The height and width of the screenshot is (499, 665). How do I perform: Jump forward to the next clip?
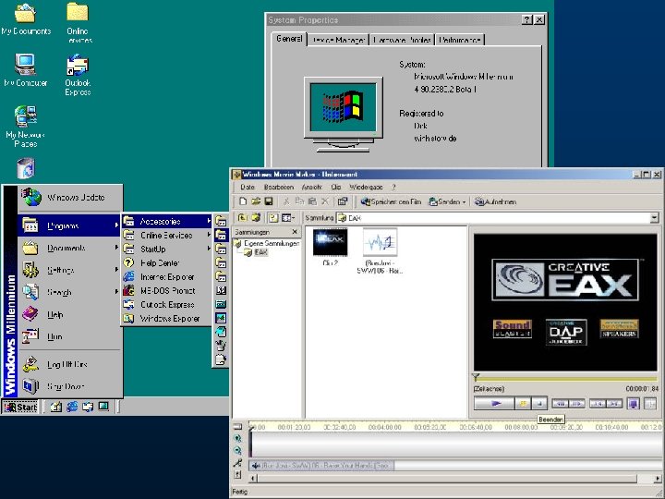pos(614,404)
